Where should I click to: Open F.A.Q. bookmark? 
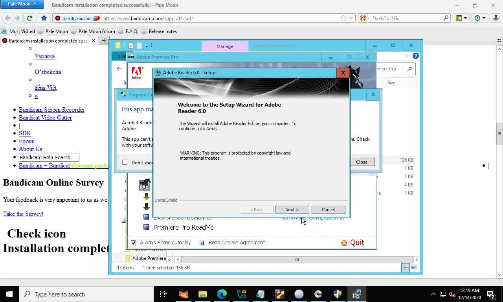coord(128,31)
